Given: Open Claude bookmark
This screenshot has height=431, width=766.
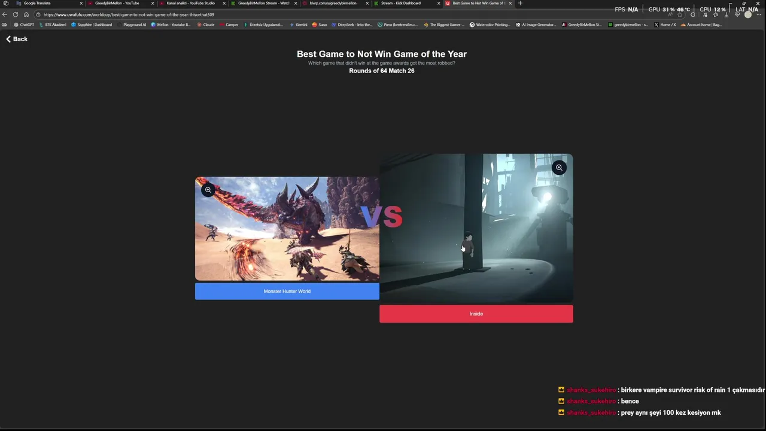Looking at the screenshot, I should click(206, 25).
